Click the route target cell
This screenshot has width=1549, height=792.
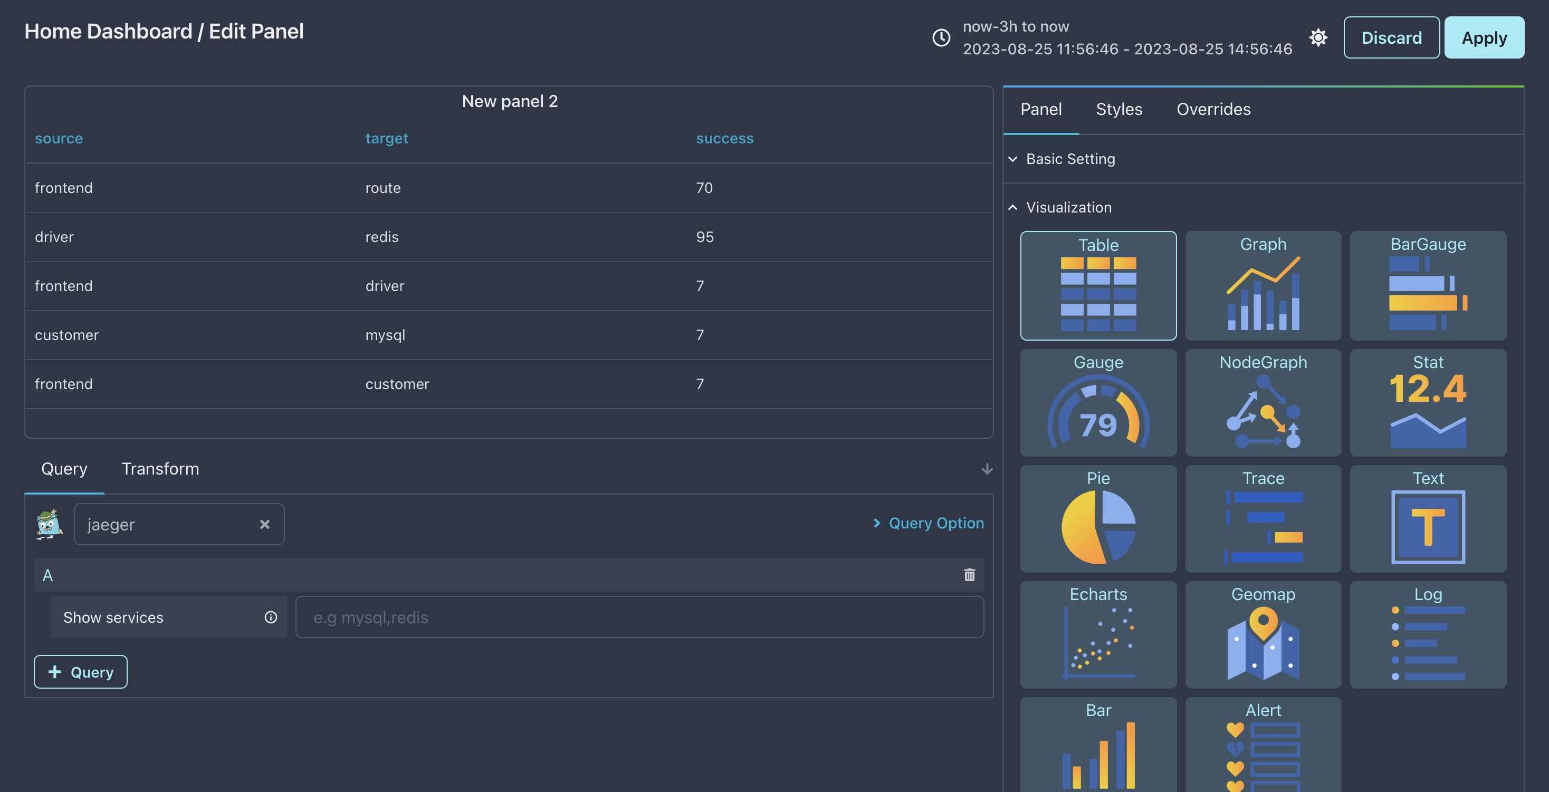tap(383, 188)
